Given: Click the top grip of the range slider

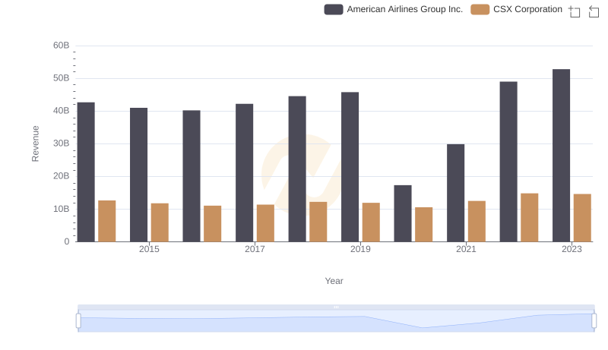Looking at the screenshot, I should pyautogui.click(x=336, y=307).
